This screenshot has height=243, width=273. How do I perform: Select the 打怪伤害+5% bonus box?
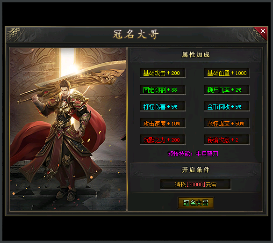pos(163,106)
